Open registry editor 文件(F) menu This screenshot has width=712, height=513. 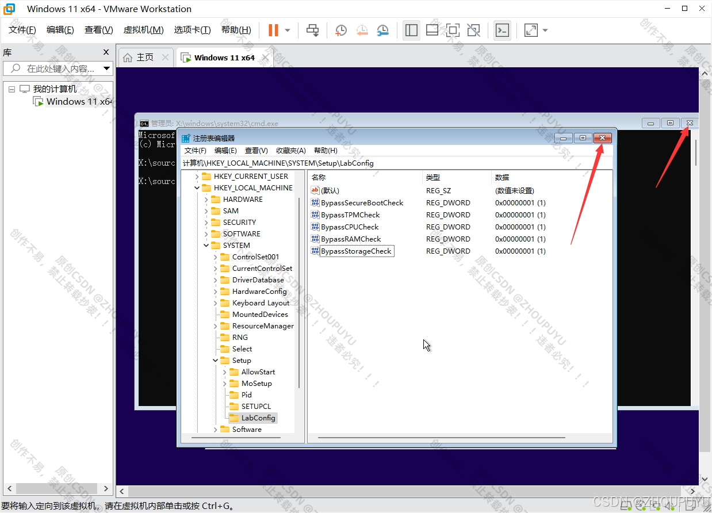tap(195, 151)
